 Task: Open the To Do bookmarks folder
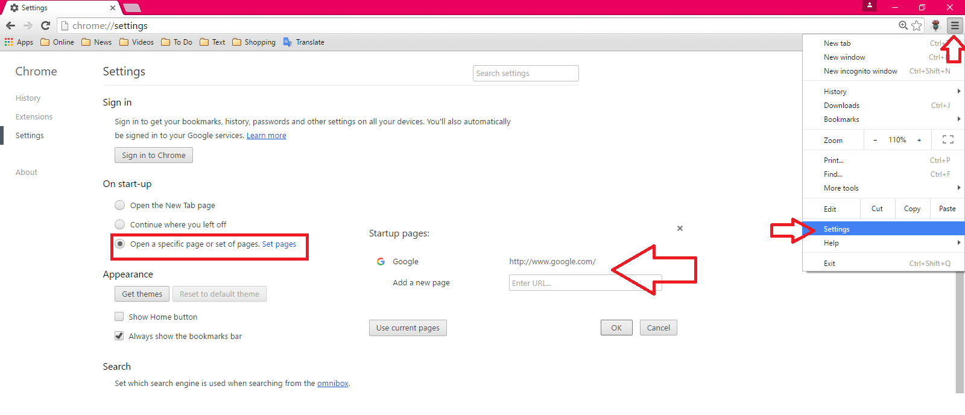pos(177,42)
